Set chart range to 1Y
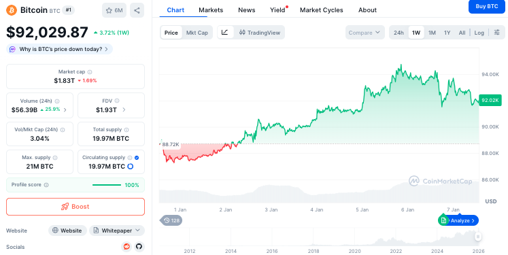 coord(447,33)
